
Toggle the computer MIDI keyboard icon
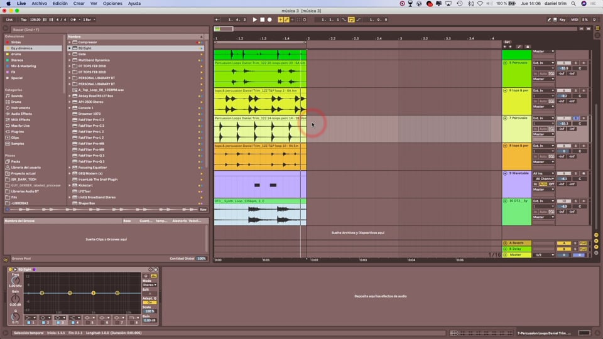555,19
